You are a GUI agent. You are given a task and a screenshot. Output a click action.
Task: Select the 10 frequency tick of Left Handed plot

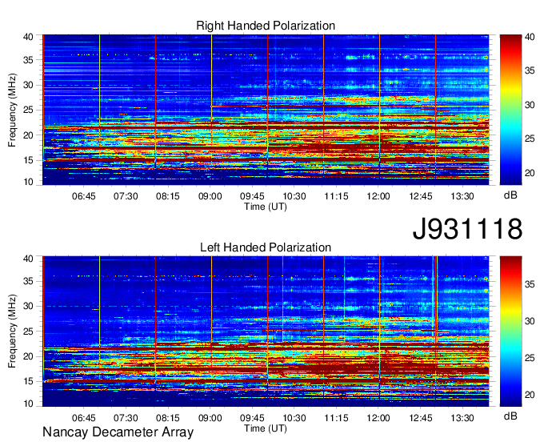(x=28, y=404)
